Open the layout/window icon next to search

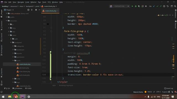coord(172,6)
